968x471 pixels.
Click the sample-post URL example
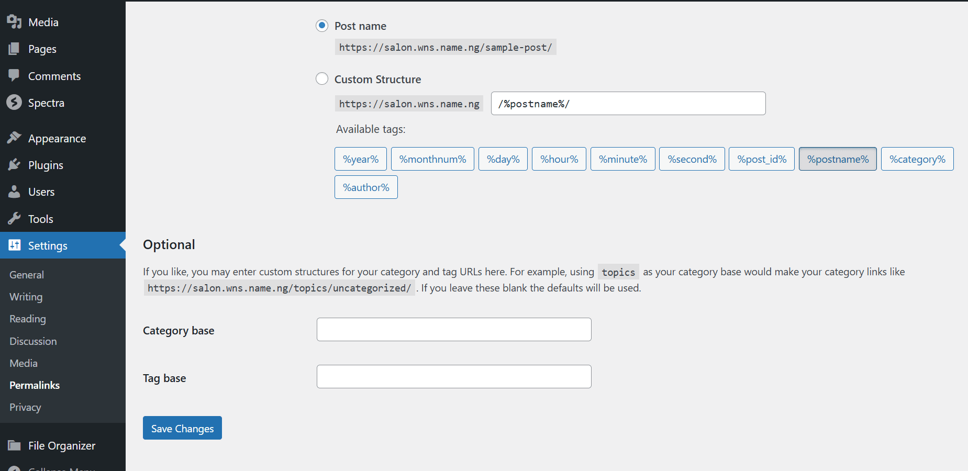click(x=446, y=47)
